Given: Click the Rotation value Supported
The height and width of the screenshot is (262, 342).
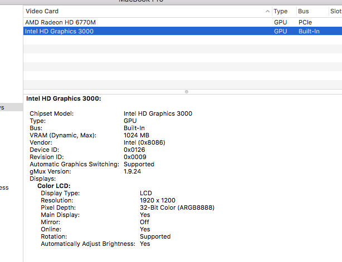Looking at the screenshot, I should [155, 236].
